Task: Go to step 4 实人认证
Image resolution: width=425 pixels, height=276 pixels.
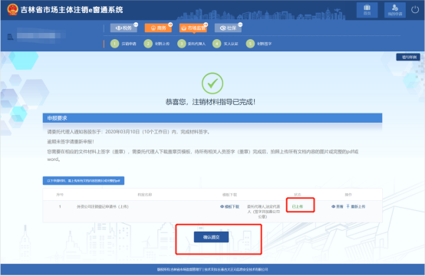Action: 226,44
